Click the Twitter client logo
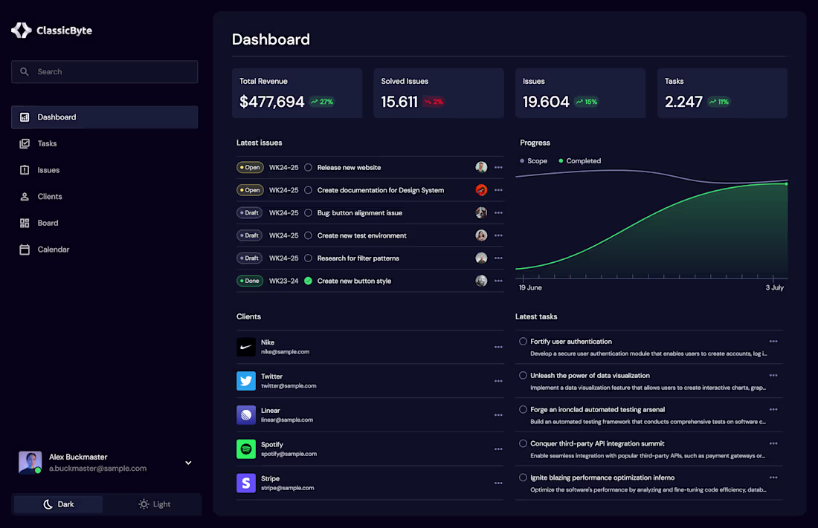The height and width of the screenshot is (528, 818). tap(245, 381)
